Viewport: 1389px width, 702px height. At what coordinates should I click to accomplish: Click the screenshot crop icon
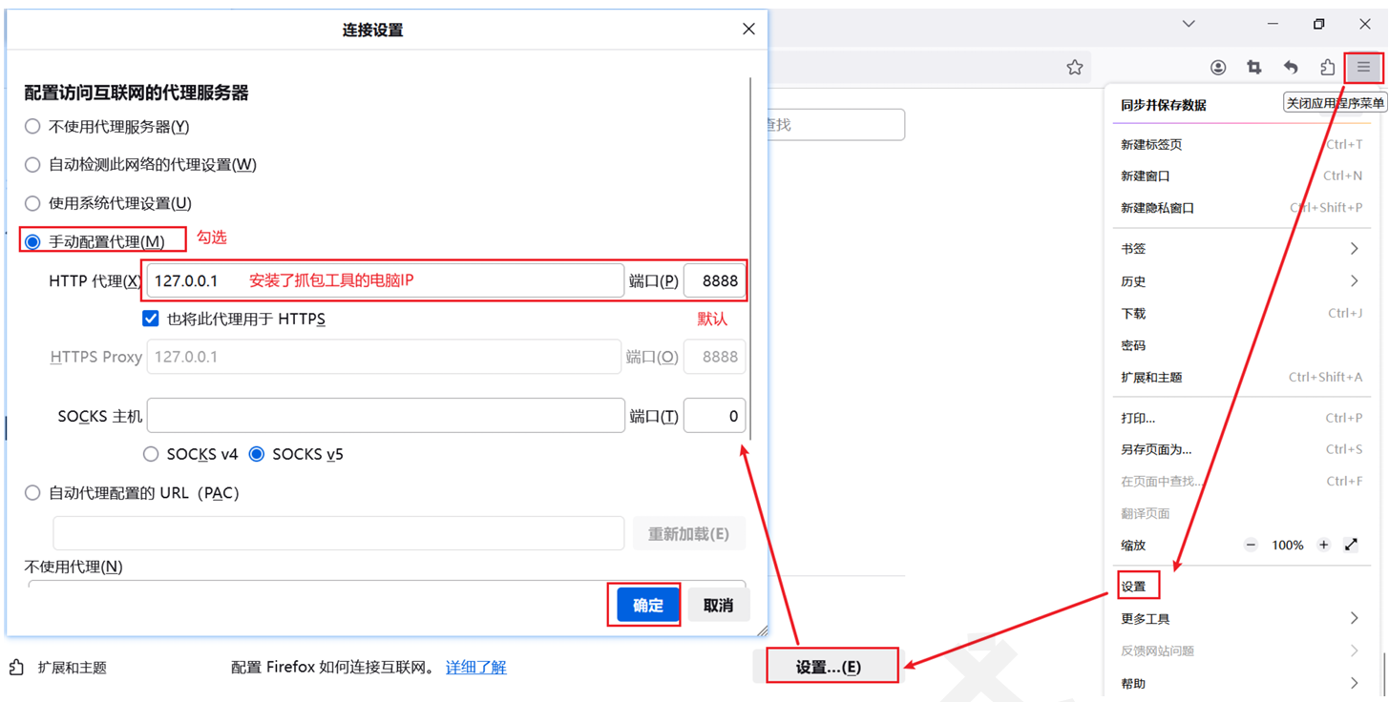pos(1254,68)
